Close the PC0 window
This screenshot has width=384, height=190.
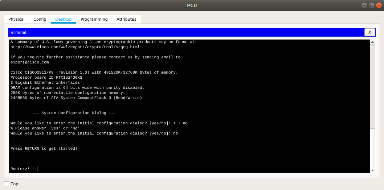379,5
